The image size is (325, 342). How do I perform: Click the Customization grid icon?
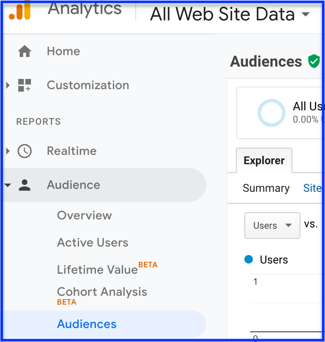[x=25, y=85]
